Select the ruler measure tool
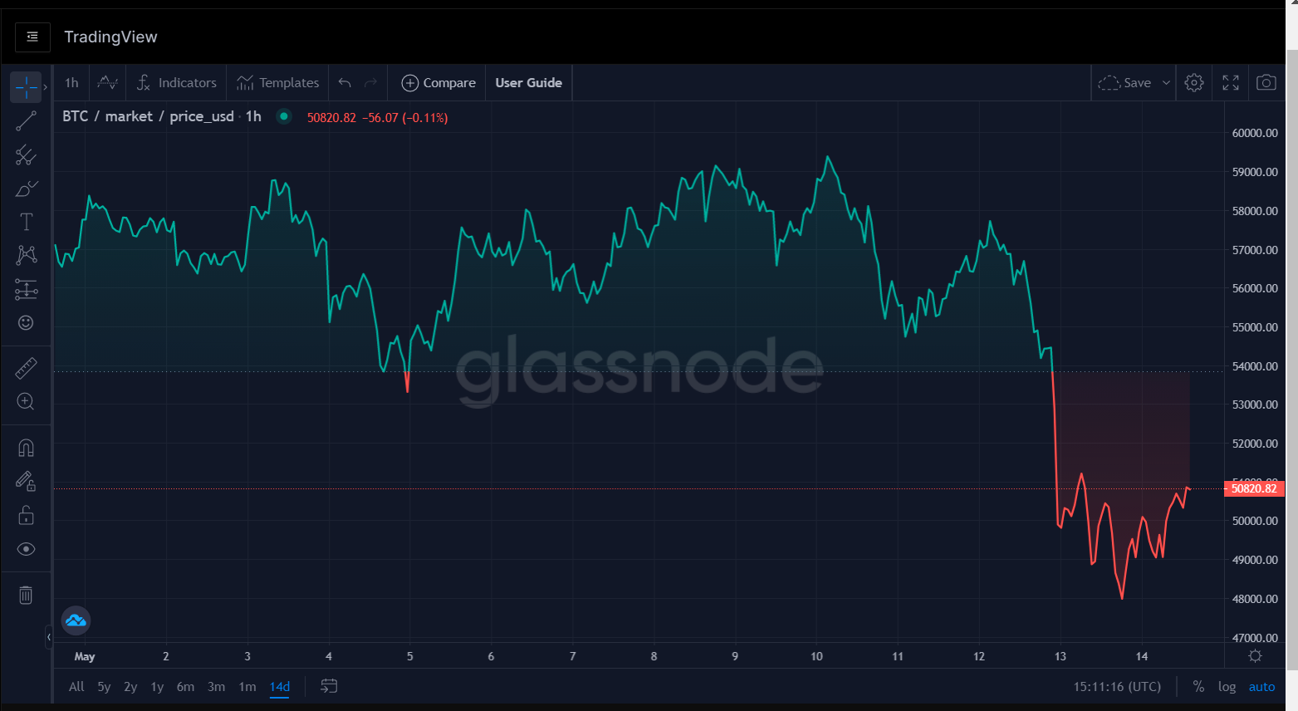1298x711 pixels. (x=26, y=368)
